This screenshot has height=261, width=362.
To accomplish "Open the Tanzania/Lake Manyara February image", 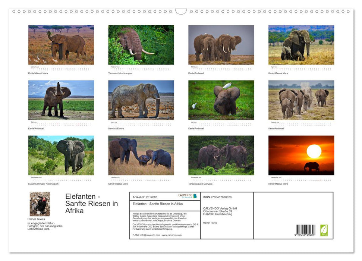I will [x=141, y=44].
